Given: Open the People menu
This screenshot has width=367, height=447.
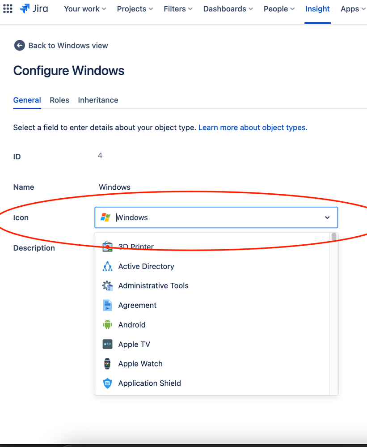Looking at the screenshot, I should [x=279, y=9].
